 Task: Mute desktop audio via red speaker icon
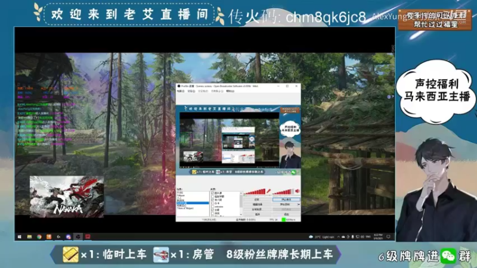(x=297, y=191)
